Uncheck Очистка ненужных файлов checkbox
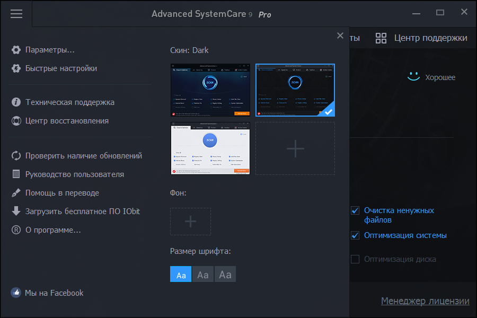The width and height of the screenshot is (477, 318). pyautogui.click(x=355, y=210)
